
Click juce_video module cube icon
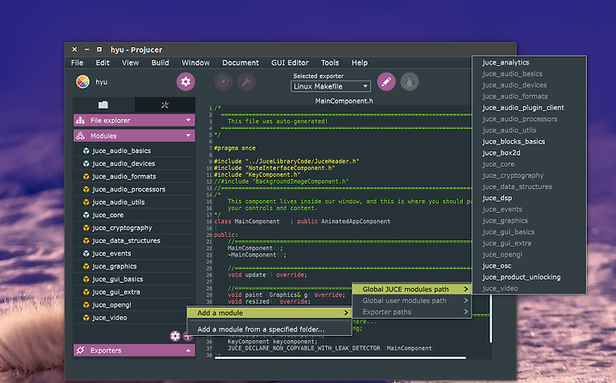[86, 318]
